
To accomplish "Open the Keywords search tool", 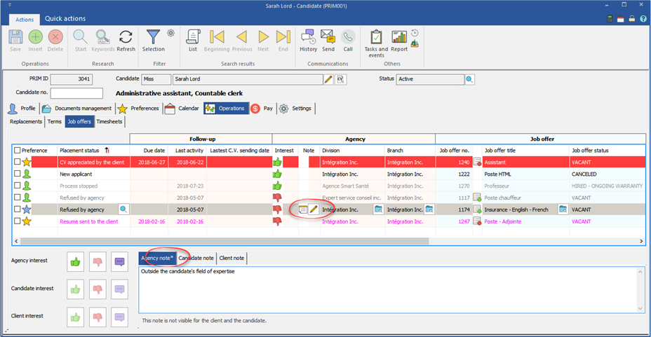I will (102, 37).
